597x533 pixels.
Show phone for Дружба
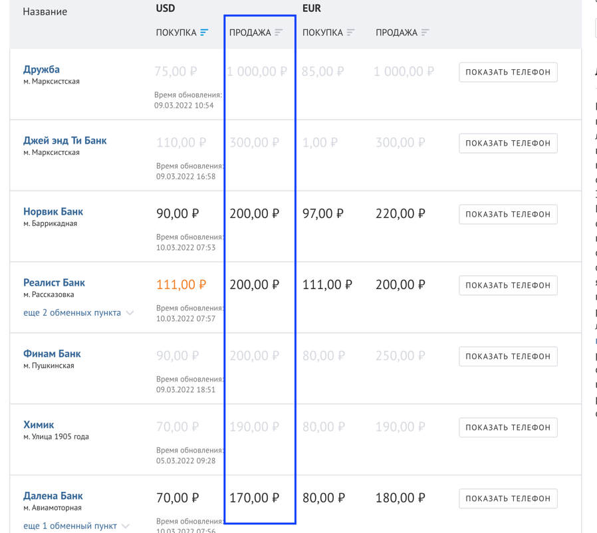(x=508, y=72)
